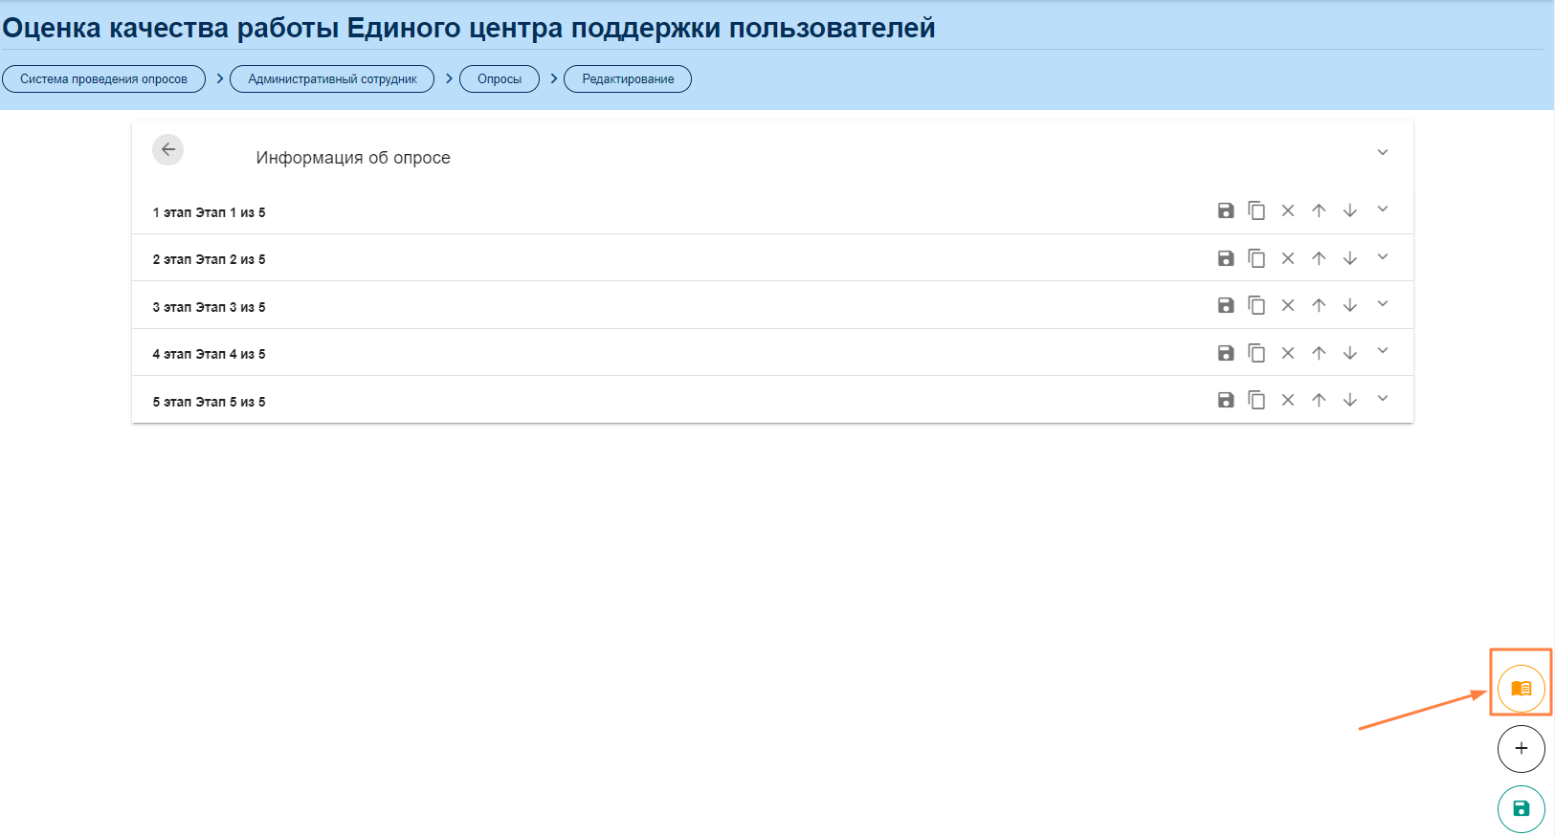Expand stage 3 using its chevron

[1382, 304]
